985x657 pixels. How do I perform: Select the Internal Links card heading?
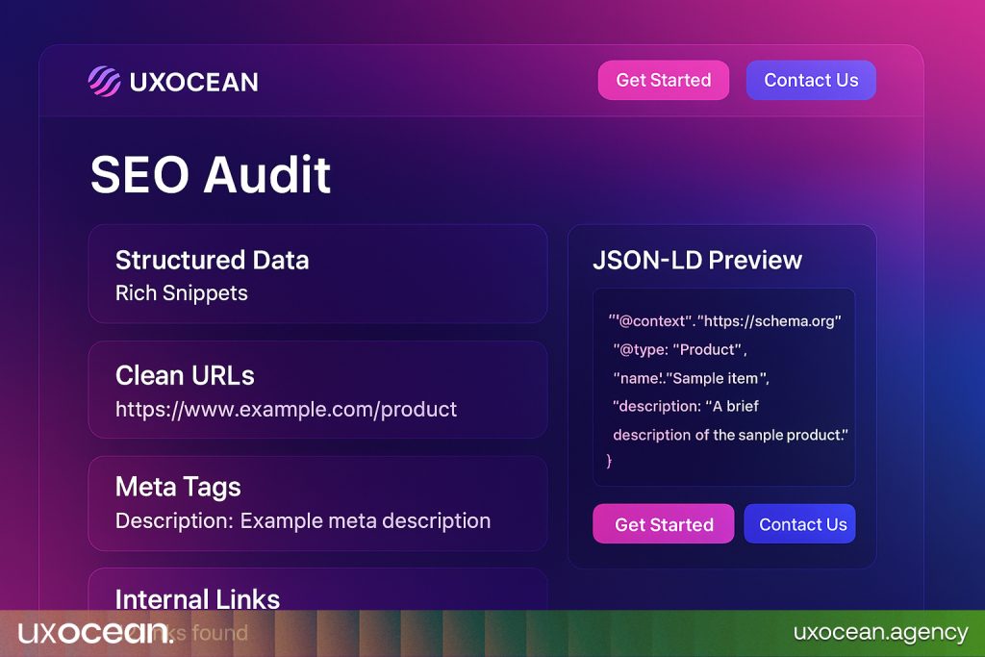pyautogui.click(x=197, y=599)
